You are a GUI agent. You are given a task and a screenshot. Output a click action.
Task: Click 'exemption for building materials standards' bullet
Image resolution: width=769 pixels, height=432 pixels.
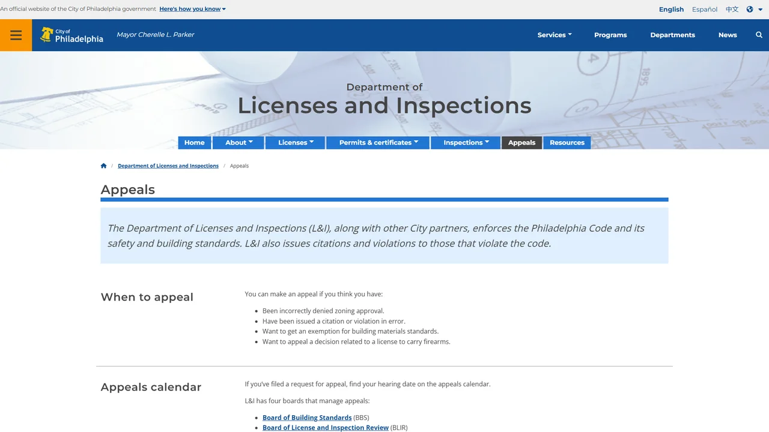pyautogui.click(x=351, y=331)
